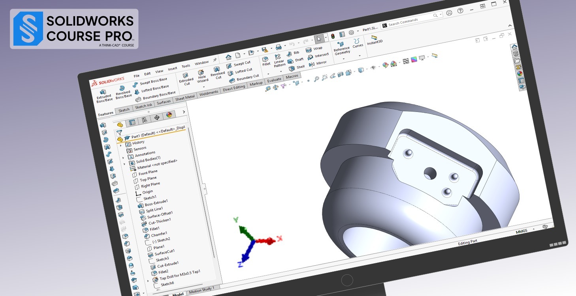Pick the Shell feature

(x=297, y=67)
